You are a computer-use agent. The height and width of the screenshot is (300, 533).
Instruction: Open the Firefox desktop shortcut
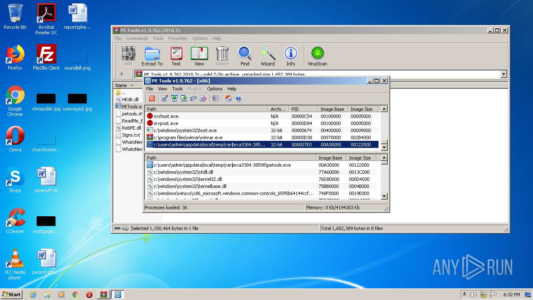point(15,57)
